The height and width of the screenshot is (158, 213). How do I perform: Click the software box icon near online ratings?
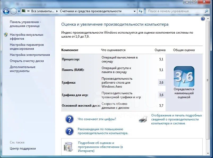pos(69,147)
